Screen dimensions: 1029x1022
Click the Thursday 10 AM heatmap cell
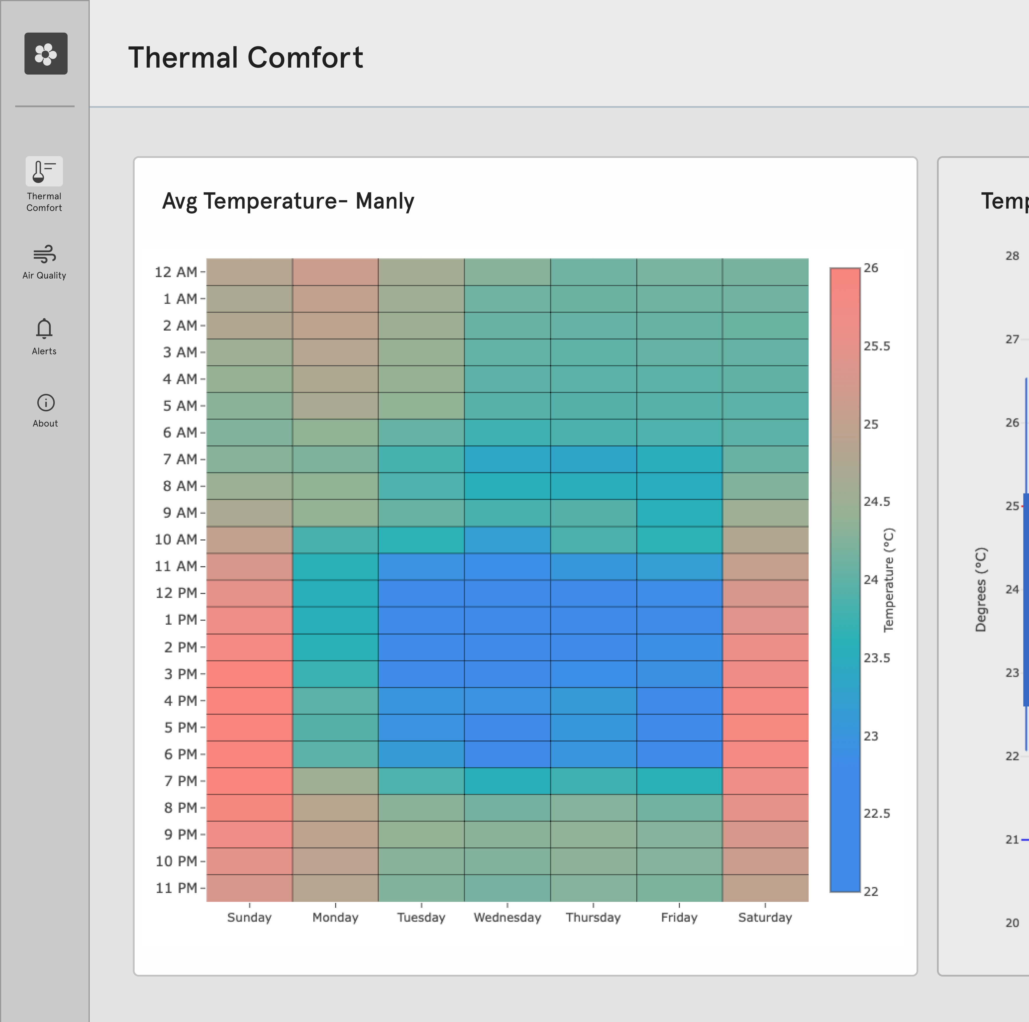(x=593, y=540)
